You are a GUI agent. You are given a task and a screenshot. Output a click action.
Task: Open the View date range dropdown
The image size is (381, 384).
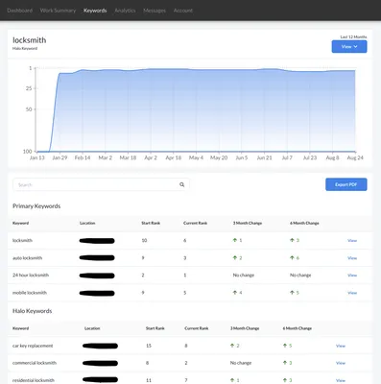(x=349, y=47)
